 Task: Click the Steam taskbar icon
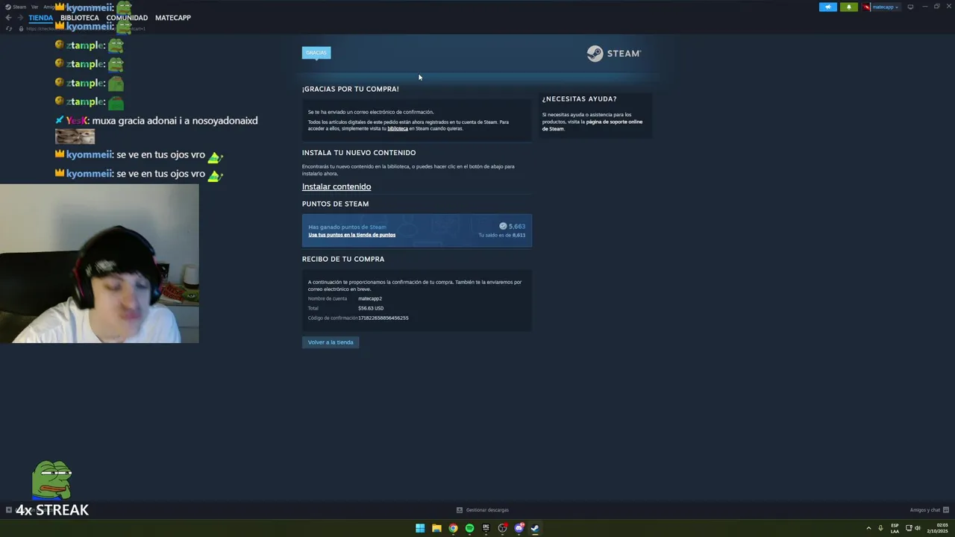535,528
